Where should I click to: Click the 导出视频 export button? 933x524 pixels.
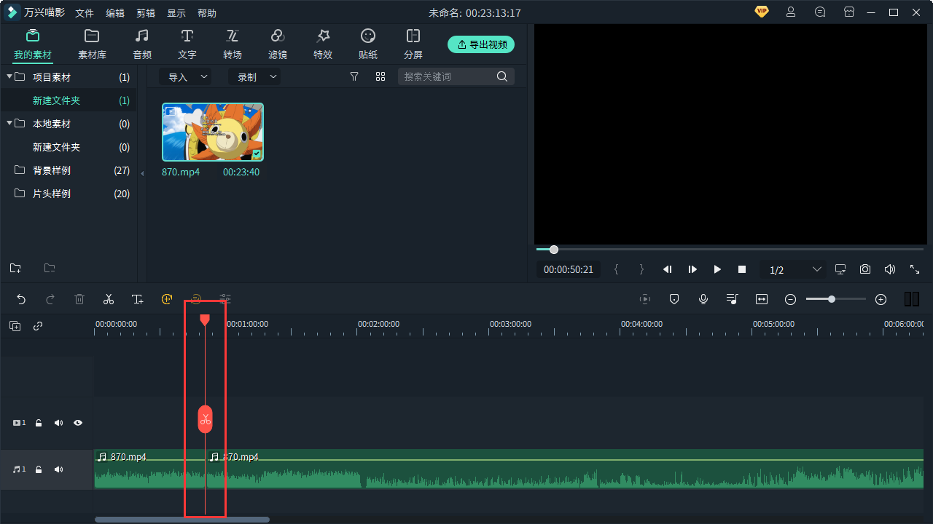click(x=481, y=44)
